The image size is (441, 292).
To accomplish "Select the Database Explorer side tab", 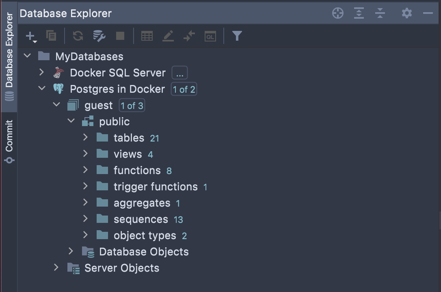I will click(9, 57).
